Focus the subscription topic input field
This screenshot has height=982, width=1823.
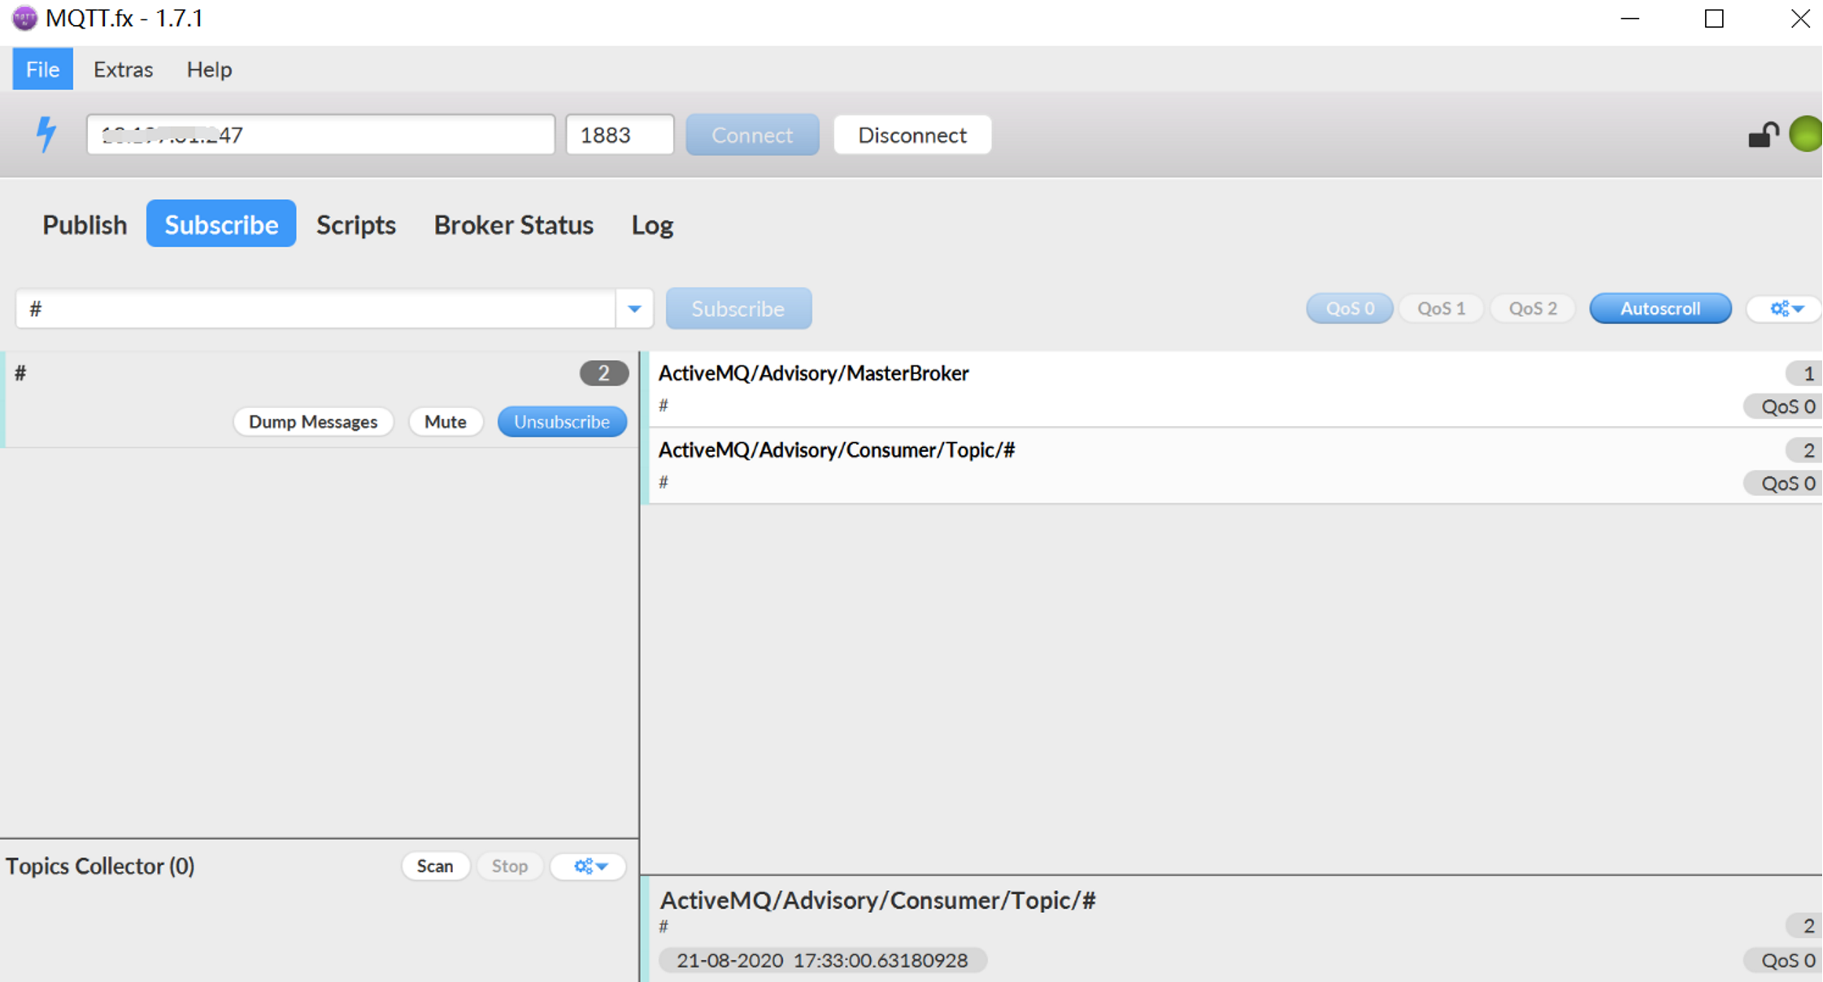315,309
